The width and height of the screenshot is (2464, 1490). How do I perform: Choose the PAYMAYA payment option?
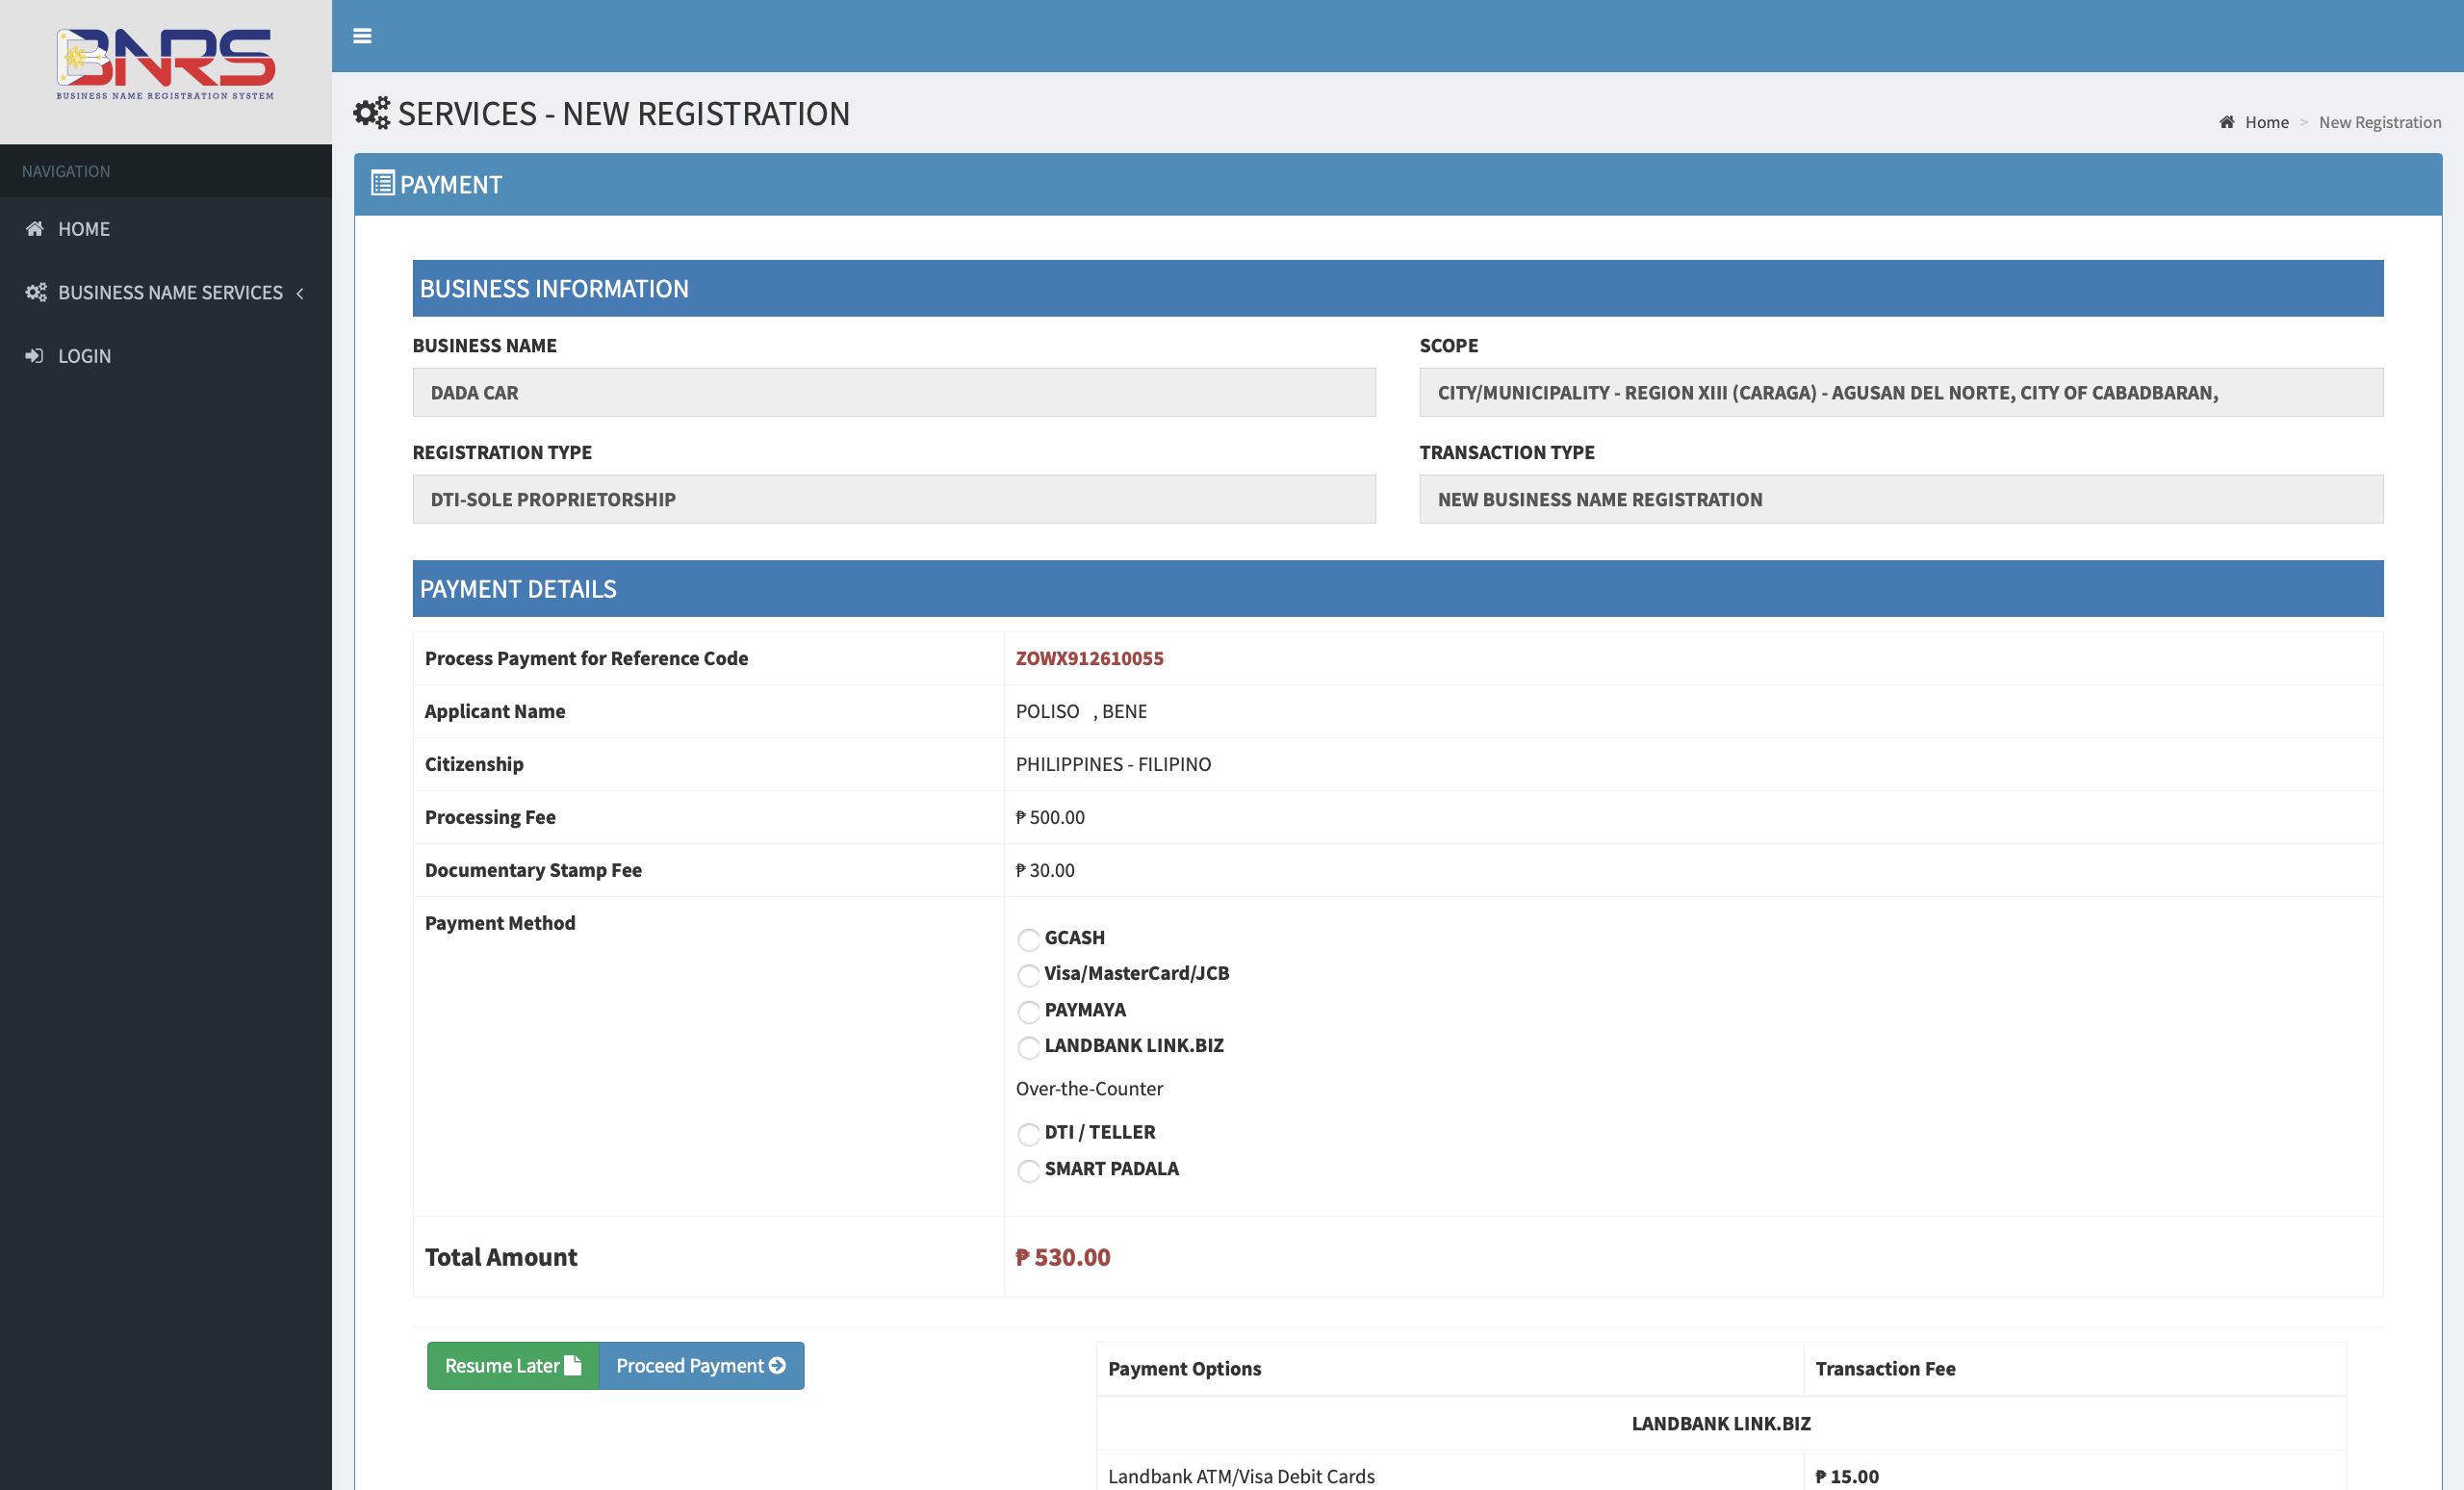point(1029,1012)
